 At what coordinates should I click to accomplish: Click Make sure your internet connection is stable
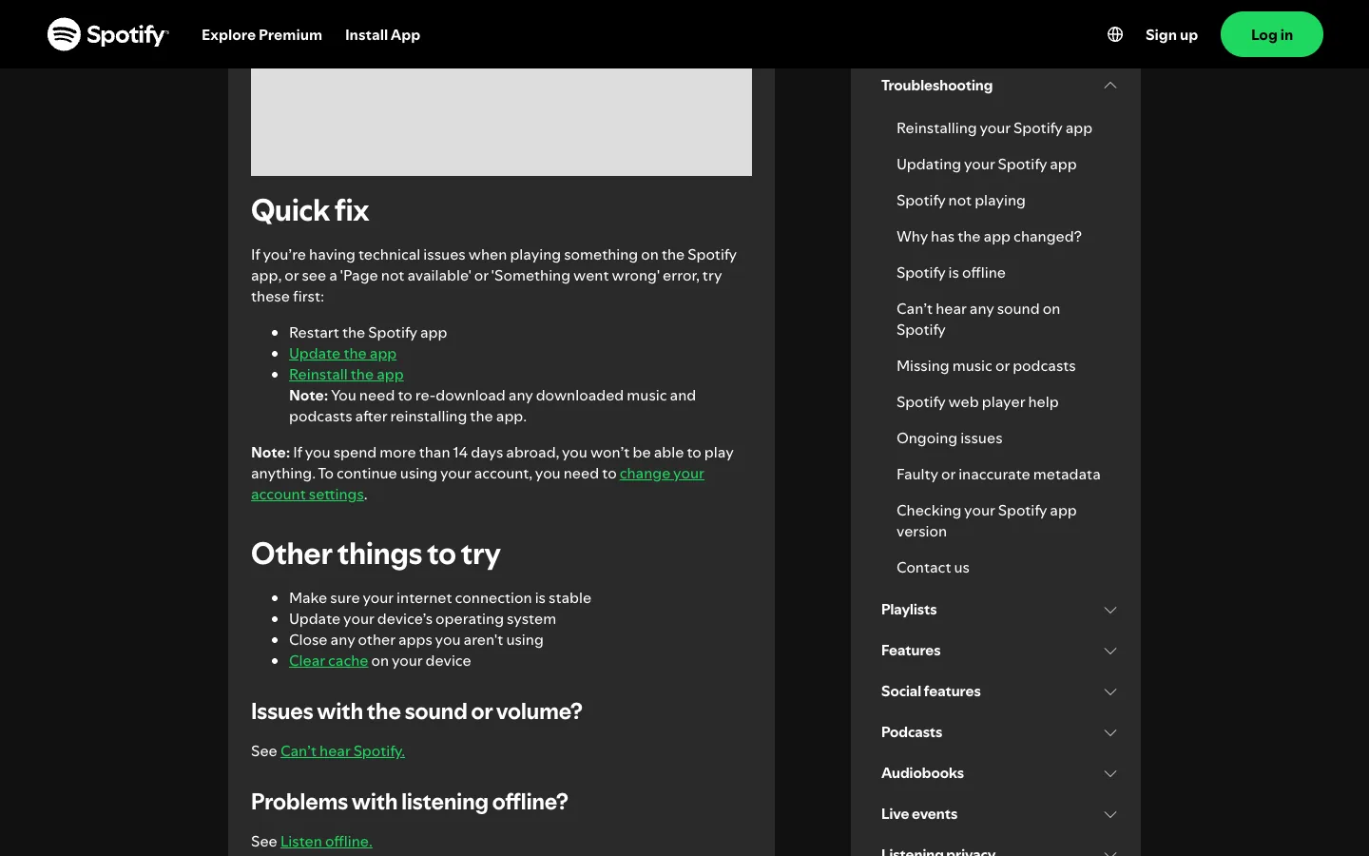440,598
